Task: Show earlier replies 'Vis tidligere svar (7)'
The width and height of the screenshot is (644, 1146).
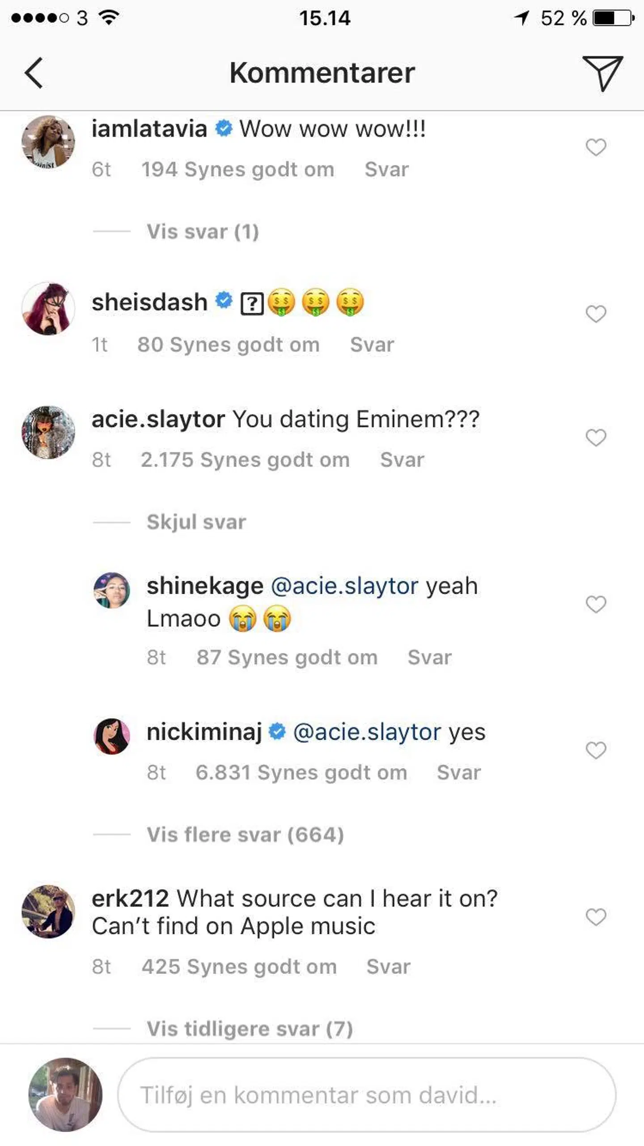Action: (x=250, y=1028)
